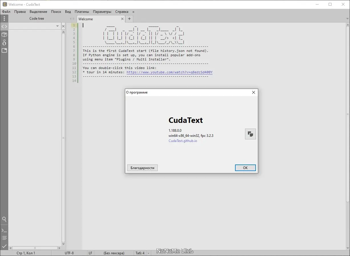Click the (Без лексера) lexer status field
The height and width of the screenshot is (256, 350).
point(114,253)
